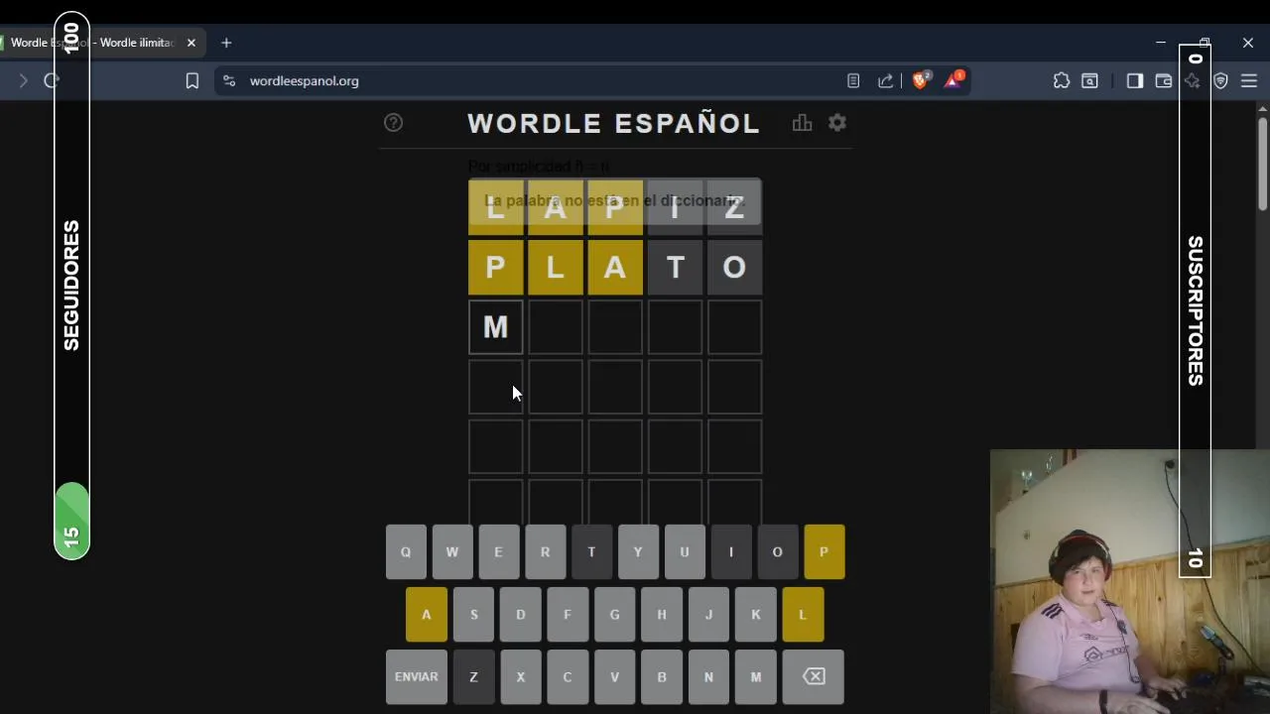Open the site information icon in address bar

click(229, 81)
